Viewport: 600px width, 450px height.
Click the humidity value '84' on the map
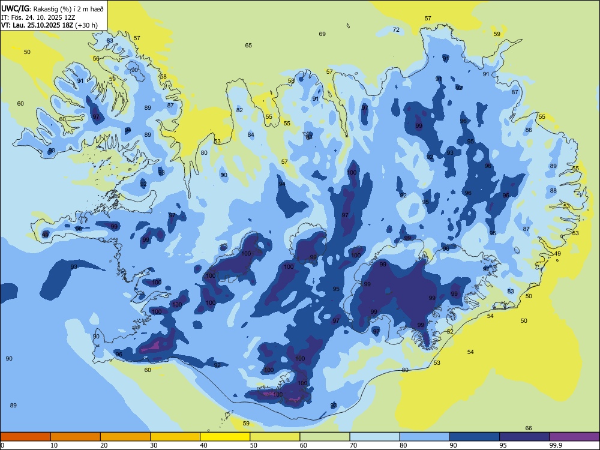[251, 134]
